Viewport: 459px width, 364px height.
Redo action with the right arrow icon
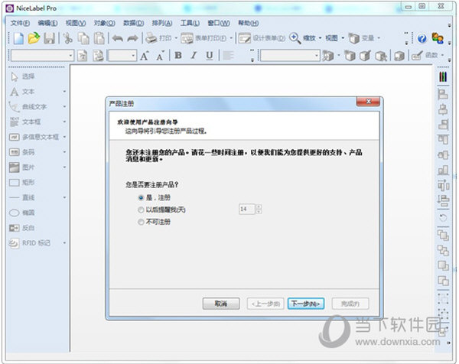[x=132, y=38]
